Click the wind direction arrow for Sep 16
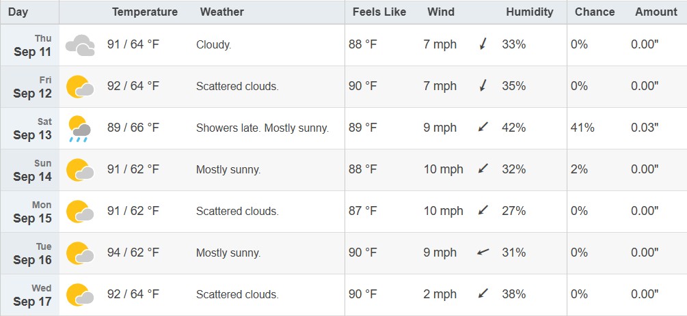687x316 pixels. [483, 253]
